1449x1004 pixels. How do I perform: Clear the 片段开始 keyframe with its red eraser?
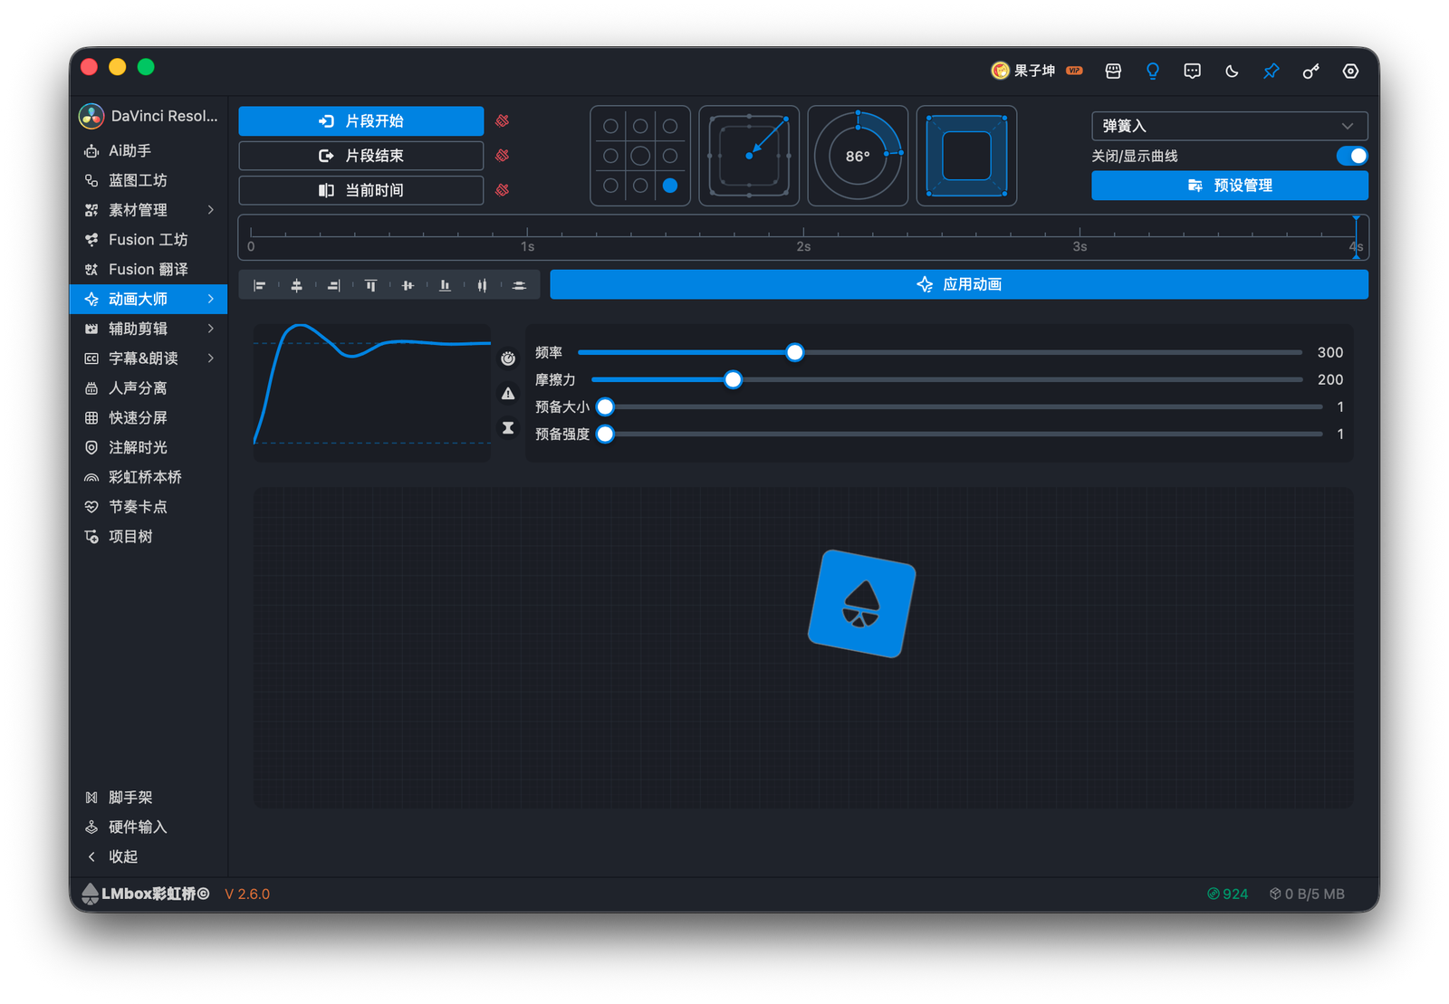tap(503, 120)
